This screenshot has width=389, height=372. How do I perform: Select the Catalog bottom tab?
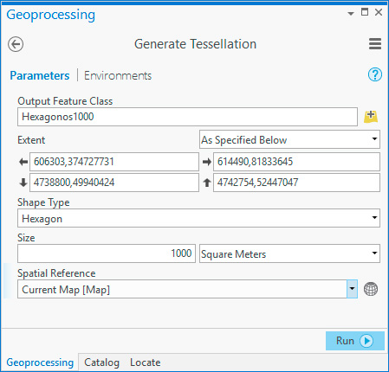pyautogui.click(x=101, y=362)
